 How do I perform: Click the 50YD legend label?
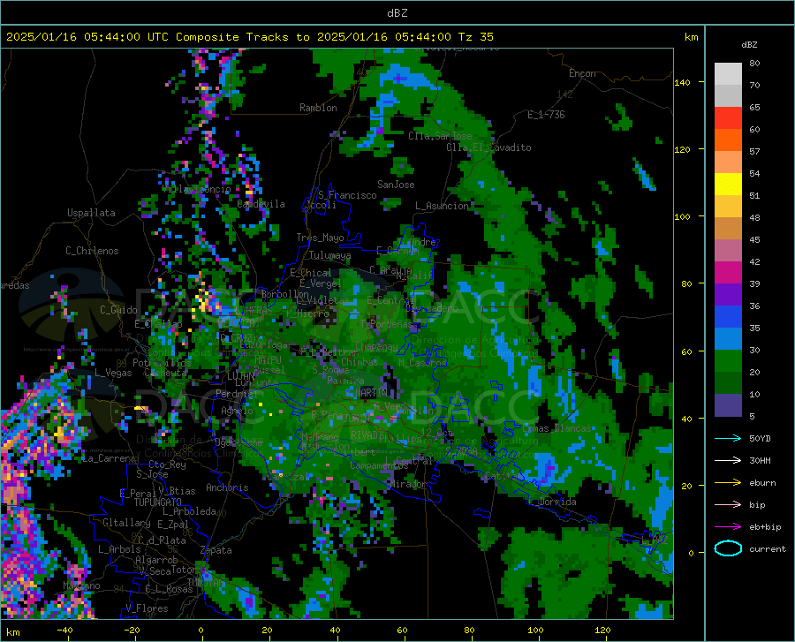[x=760, y=438]
